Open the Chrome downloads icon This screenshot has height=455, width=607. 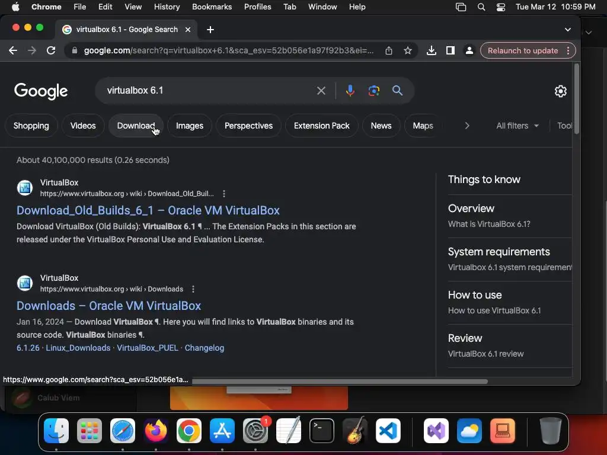[432, 50]
